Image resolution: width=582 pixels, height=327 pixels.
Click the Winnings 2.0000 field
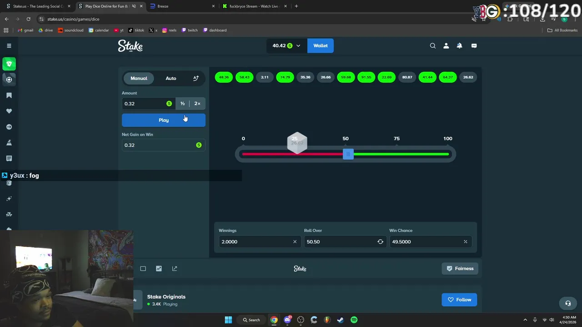(x=260, y=242)
